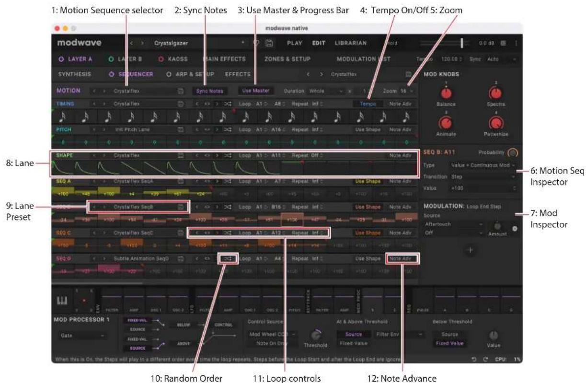The image size is (586, 383).
Task: Save the Crystalgazer performance with the disk icon
Action: (x=269, y=43)
